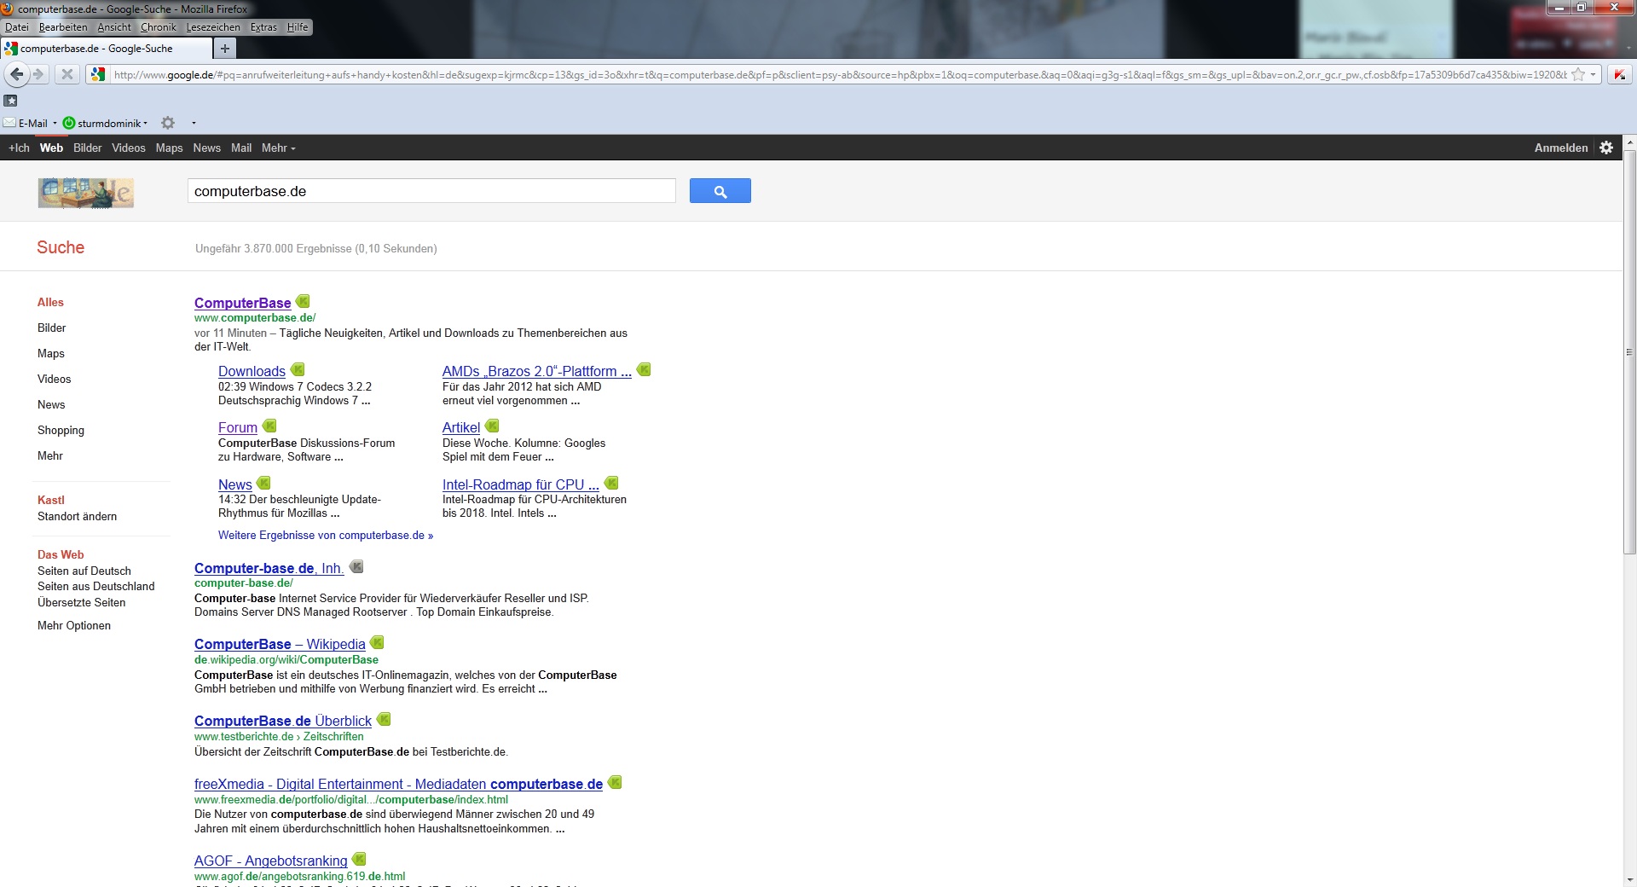Viewport: 1637px width, 887px height.
Task: Focus the Google search field containing computerbase.de
Action: (431, 191)
